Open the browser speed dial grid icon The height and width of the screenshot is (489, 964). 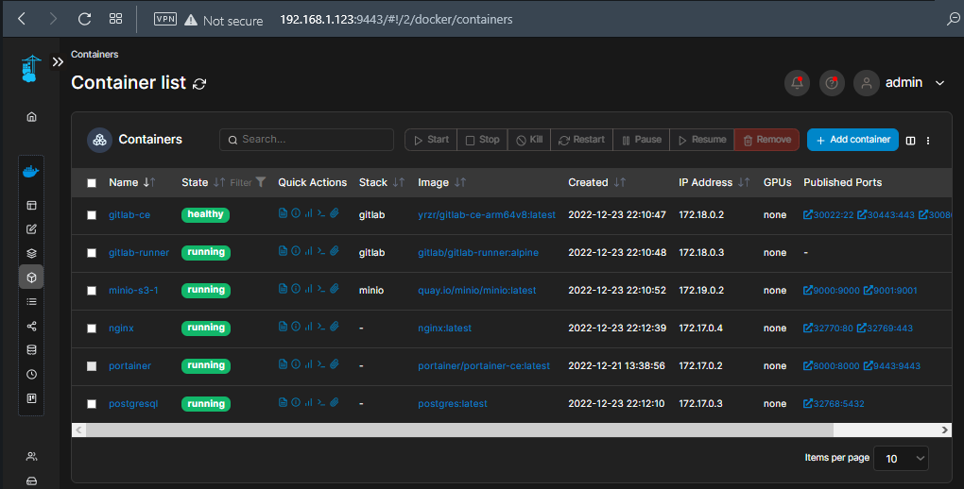point(115,19)
